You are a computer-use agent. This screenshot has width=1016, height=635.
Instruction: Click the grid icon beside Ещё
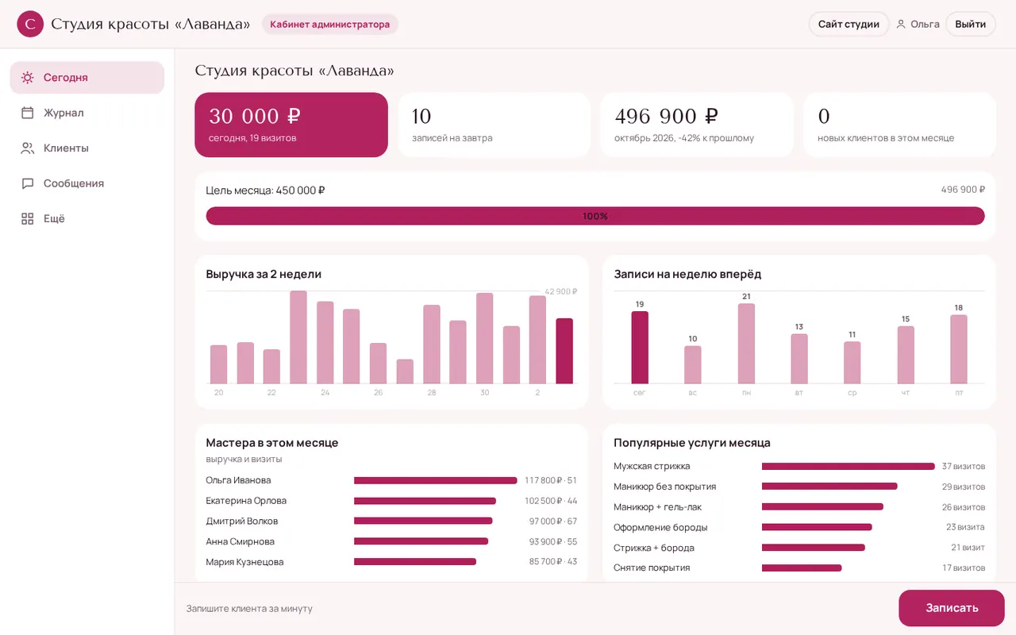(28, 218)
